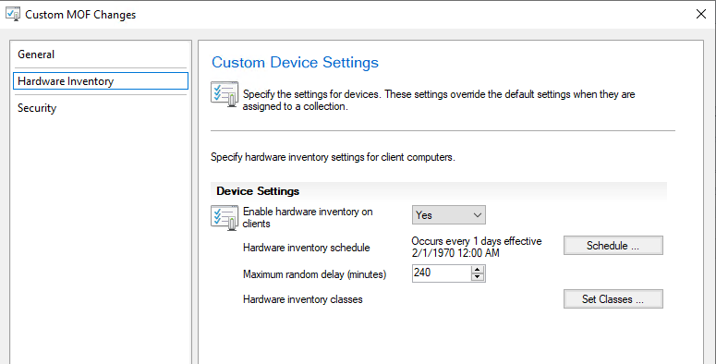
Task: Open the Enable hardware inventory dropdown
Action: (448, 215)
